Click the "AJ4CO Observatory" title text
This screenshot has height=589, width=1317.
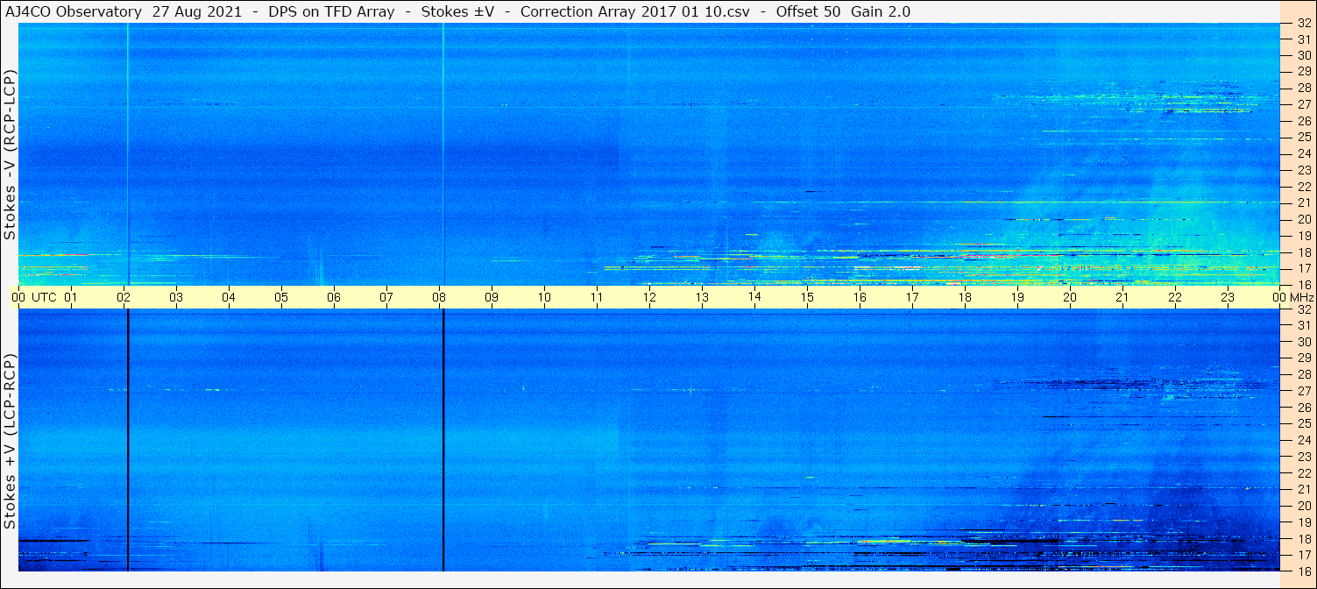(74, 12)
